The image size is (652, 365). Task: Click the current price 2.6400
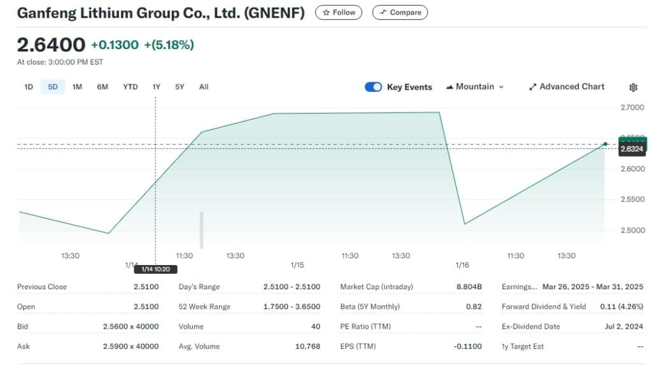51,45
